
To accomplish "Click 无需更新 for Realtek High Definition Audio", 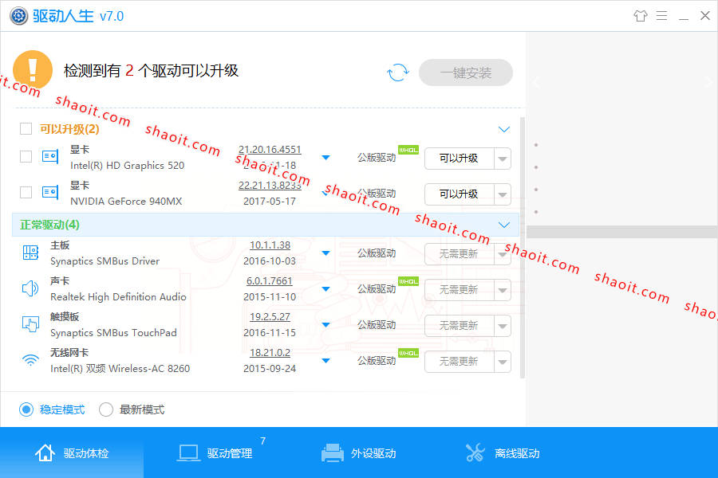I will pos(460,290).
